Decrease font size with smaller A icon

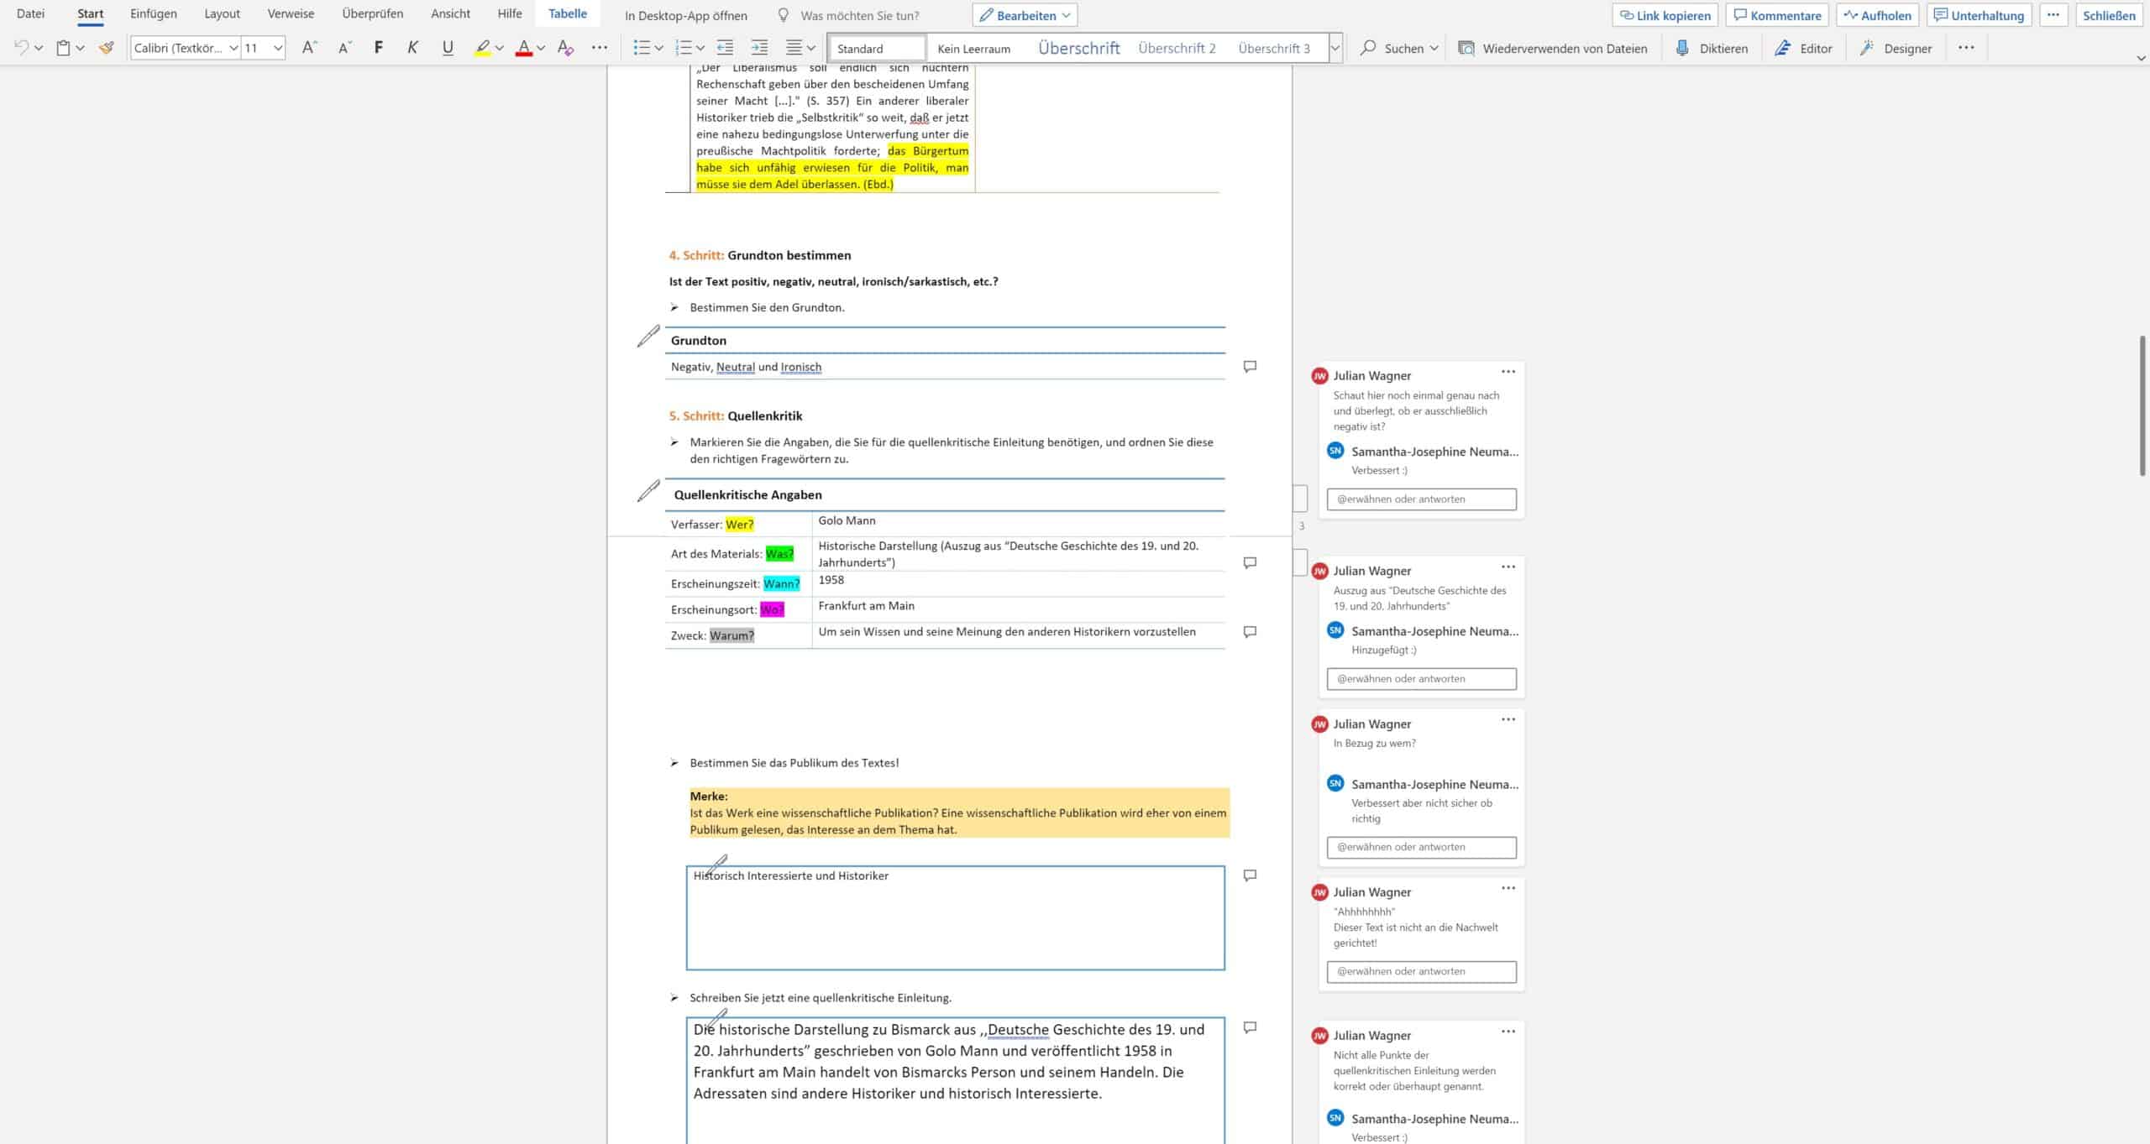click(345, 48)
